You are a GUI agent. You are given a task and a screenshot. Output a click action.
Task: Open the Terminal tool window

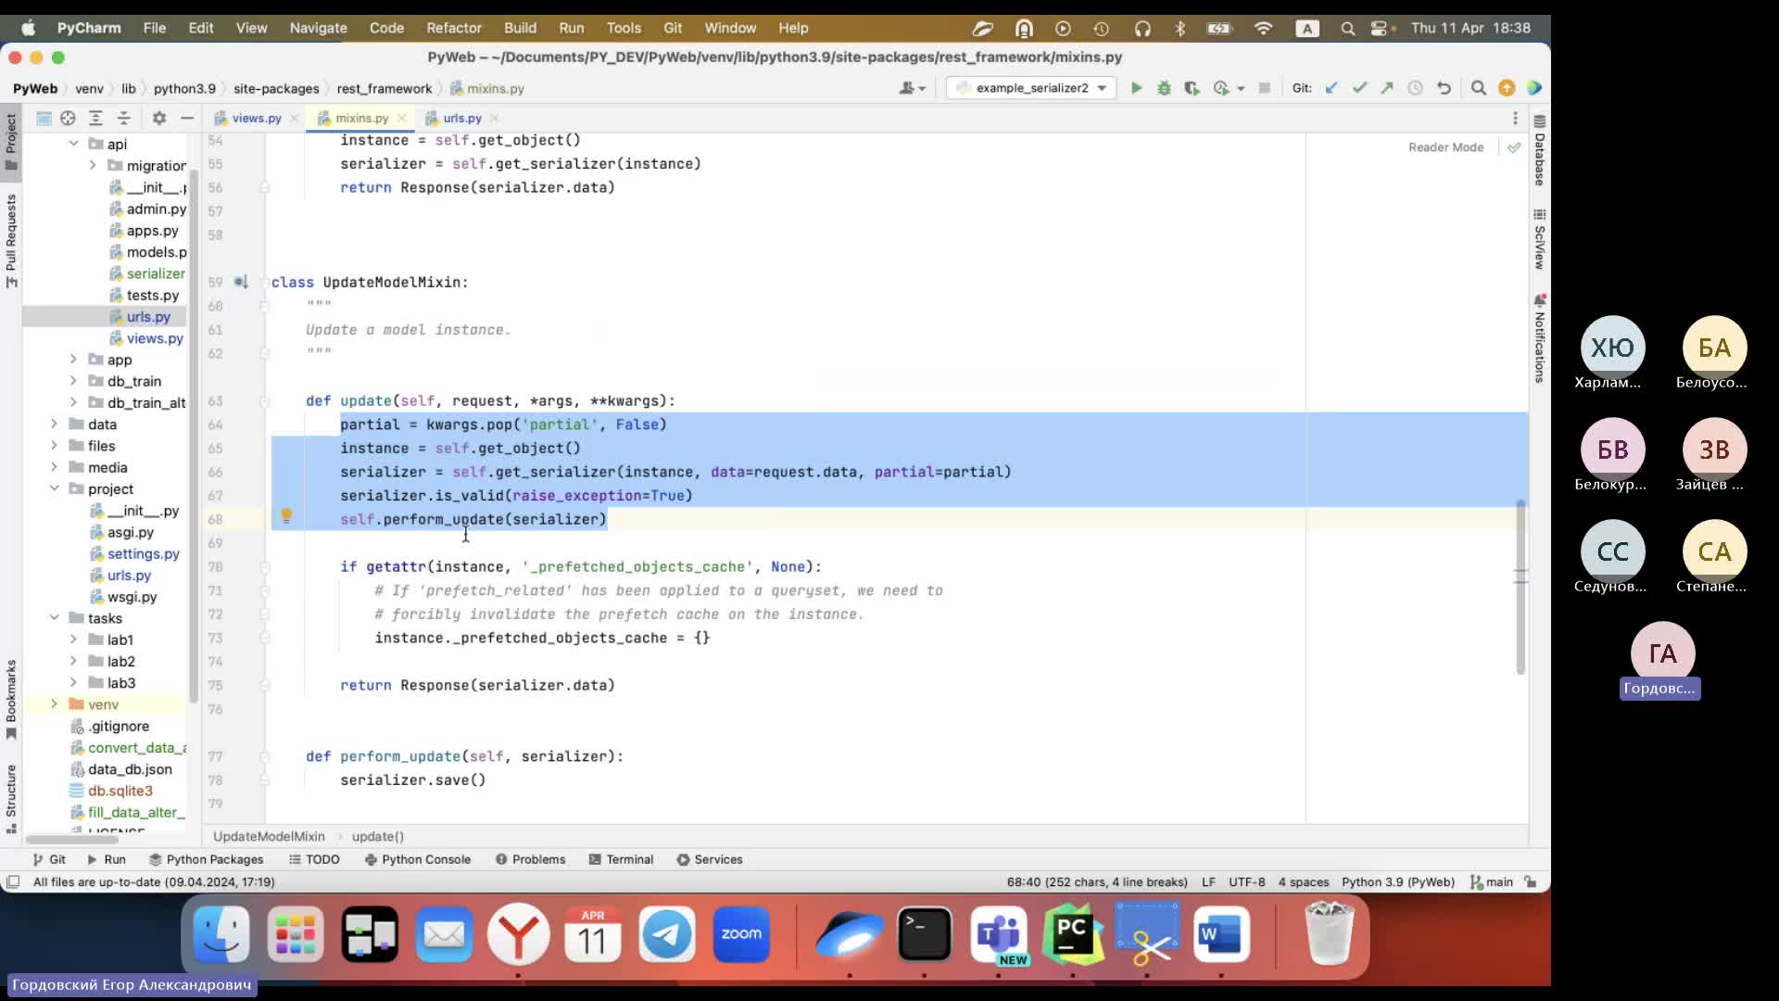pos(621,859)
